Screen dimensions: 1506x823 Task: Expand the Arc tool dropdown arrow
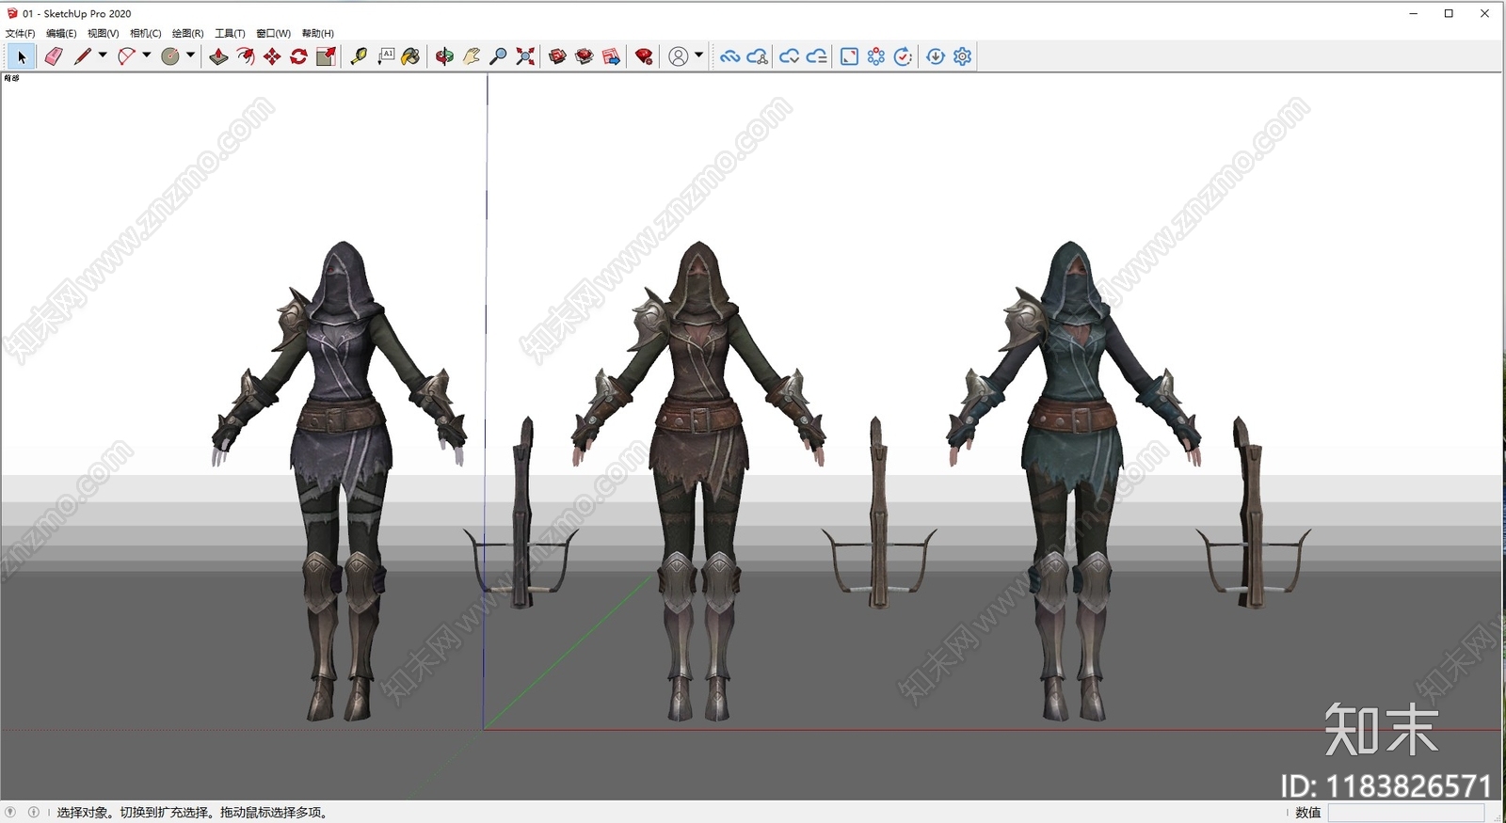pos(146,55)
